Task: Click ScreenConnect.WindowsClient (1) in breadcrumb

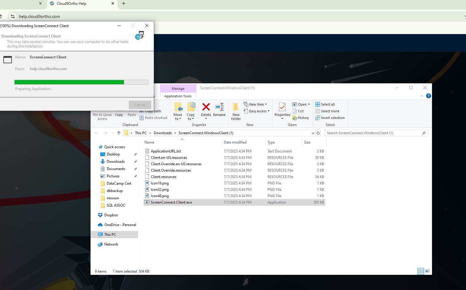Action: (x=206, y=133)
